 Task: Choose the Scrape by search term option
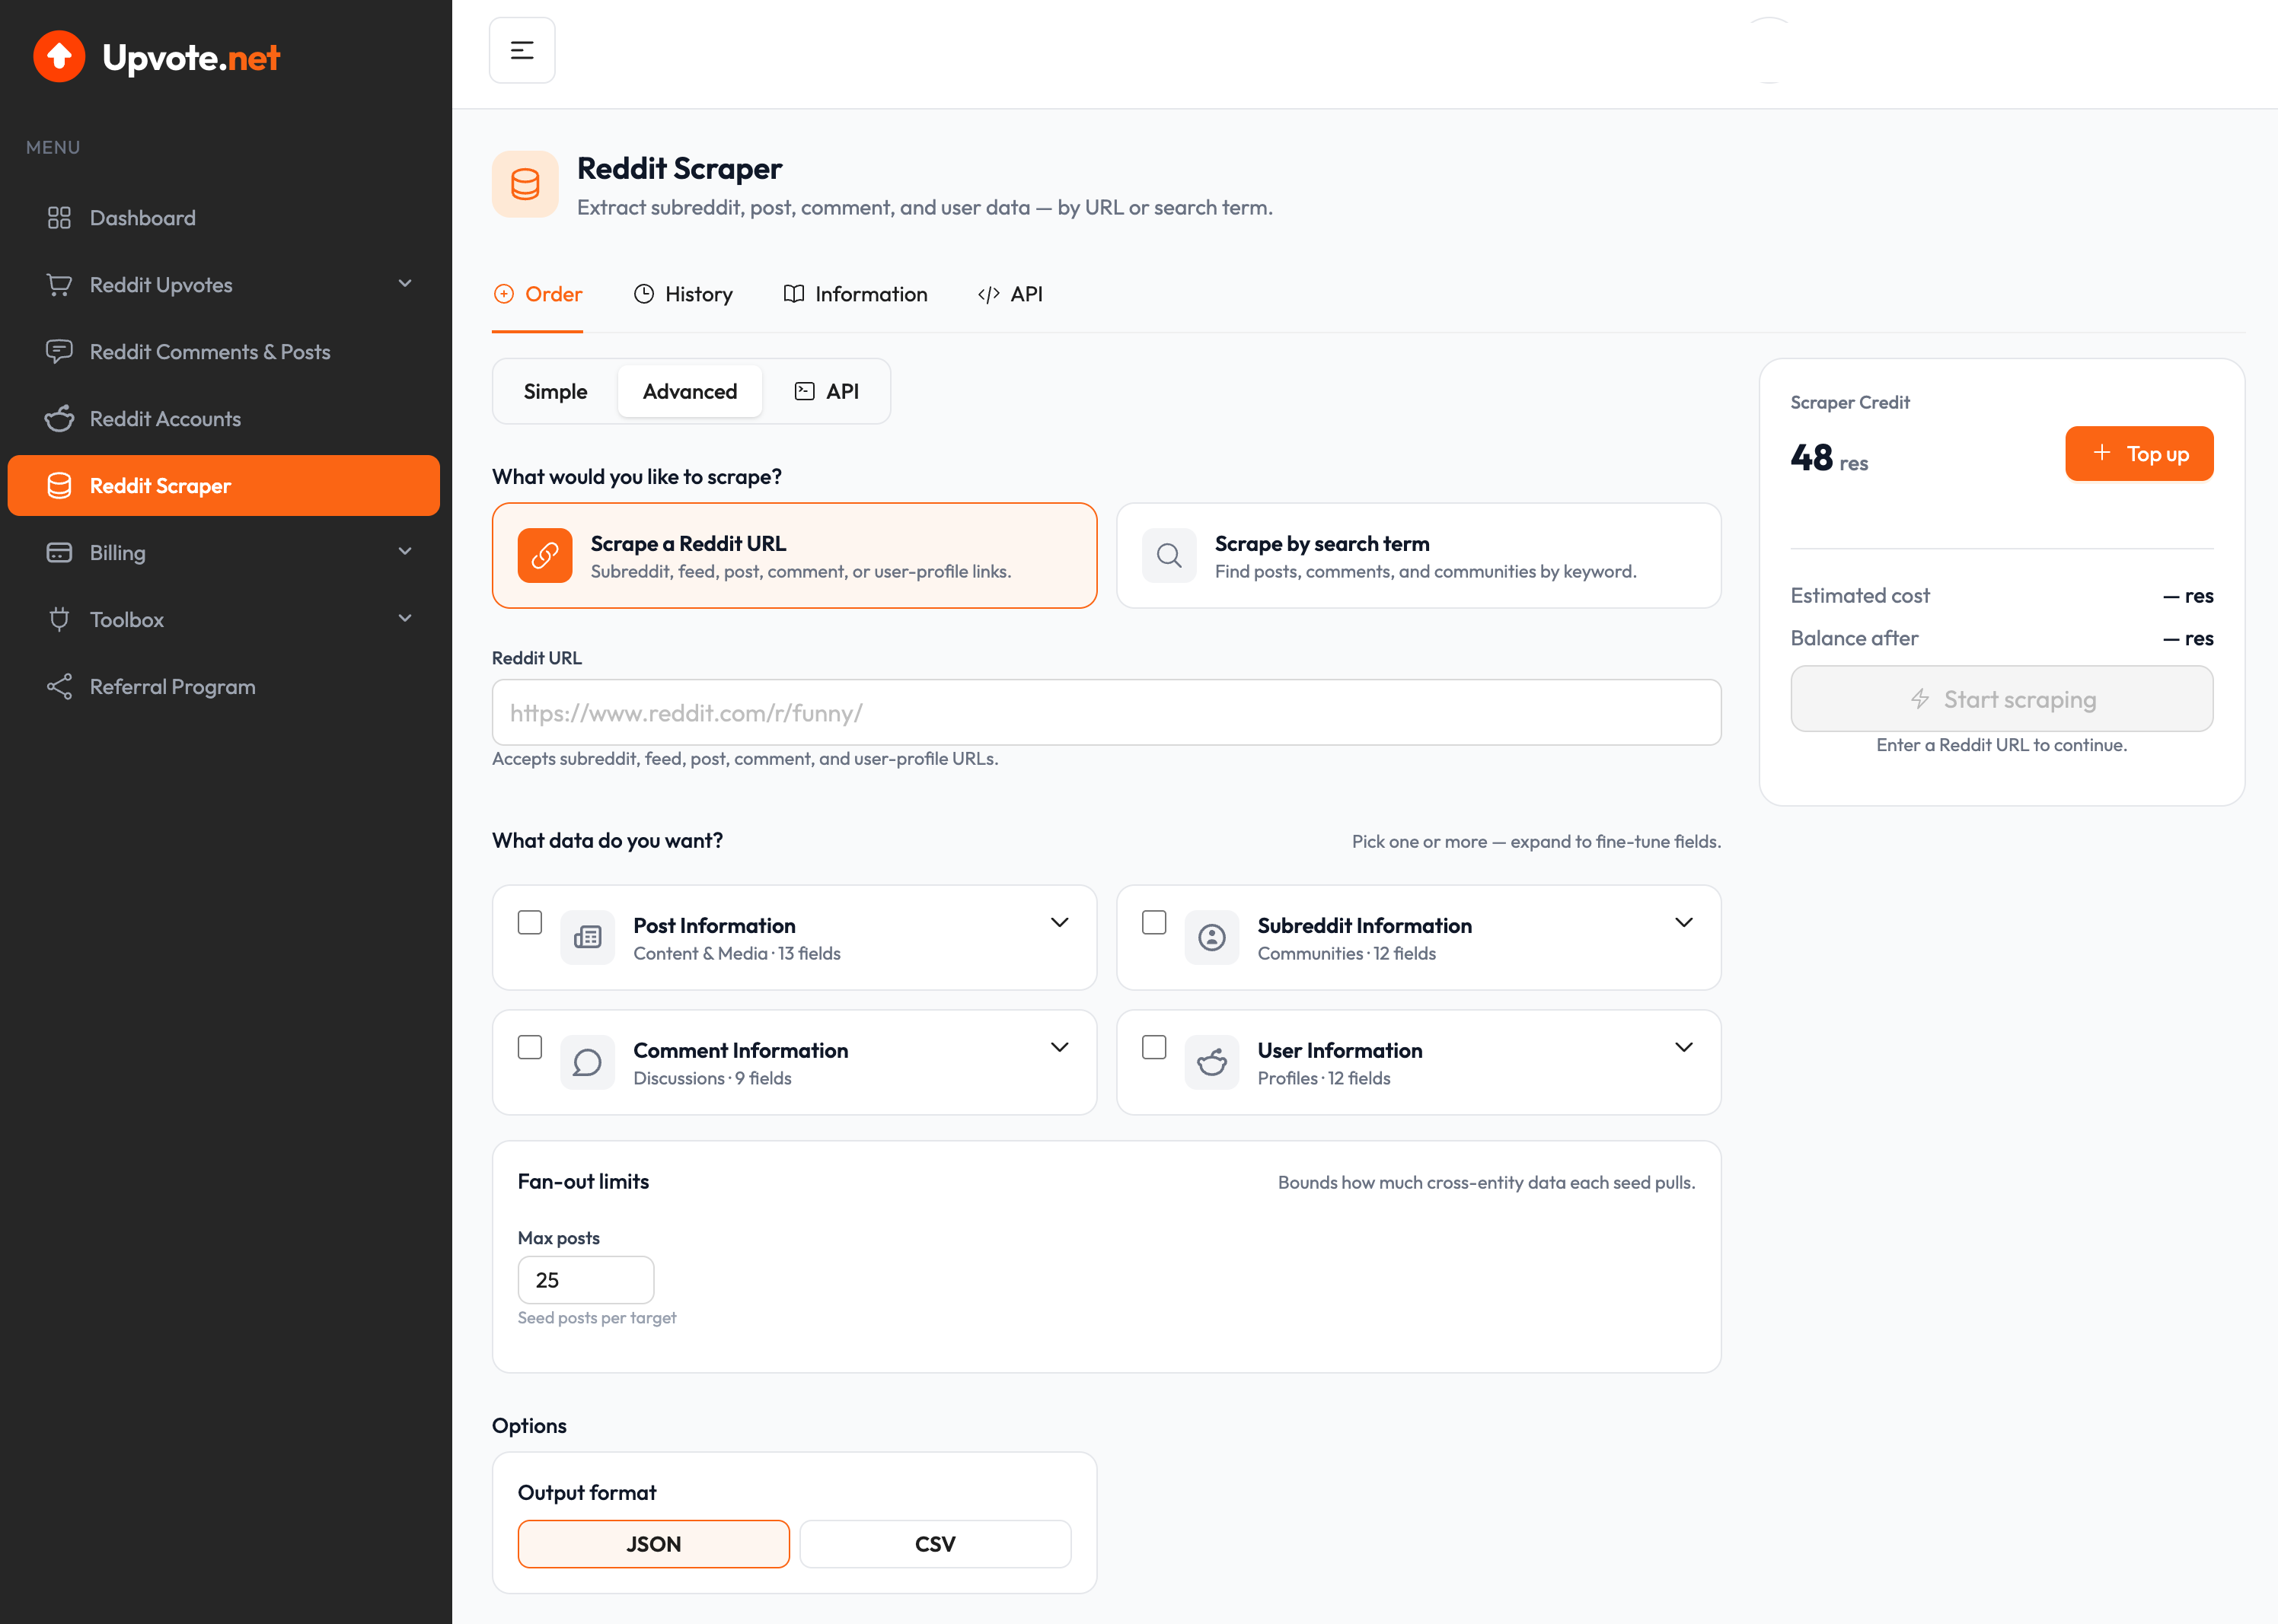pos(1418,555)
